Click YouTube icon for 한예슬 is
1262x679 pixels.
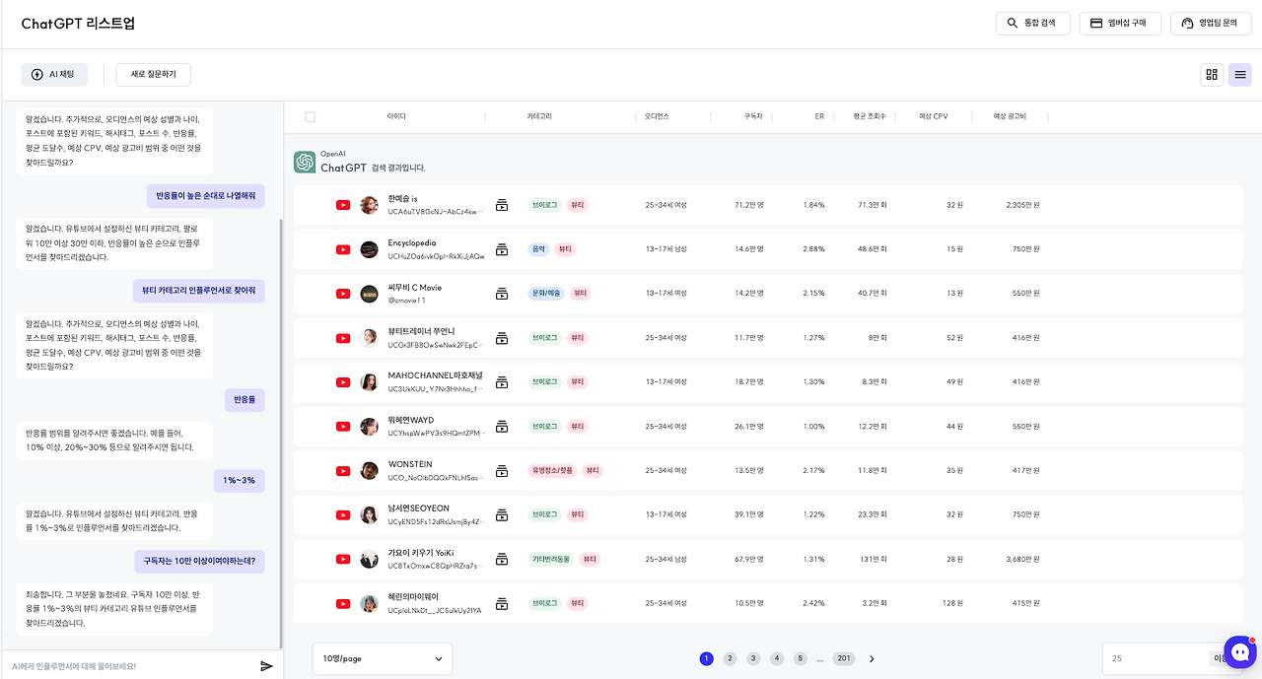coord(343,205)
